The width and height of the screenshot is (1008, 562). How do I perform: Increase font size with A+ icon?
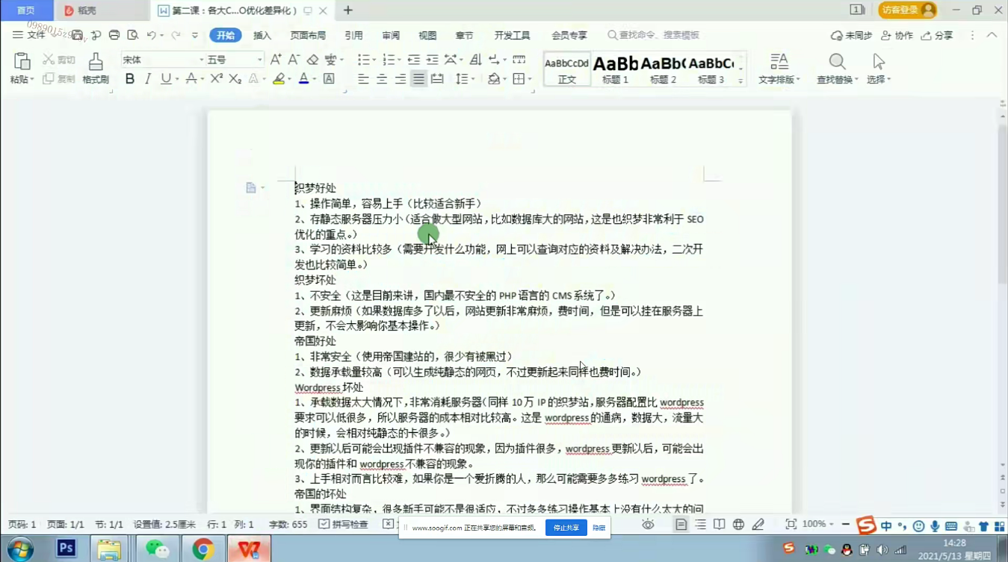[276, 60]
